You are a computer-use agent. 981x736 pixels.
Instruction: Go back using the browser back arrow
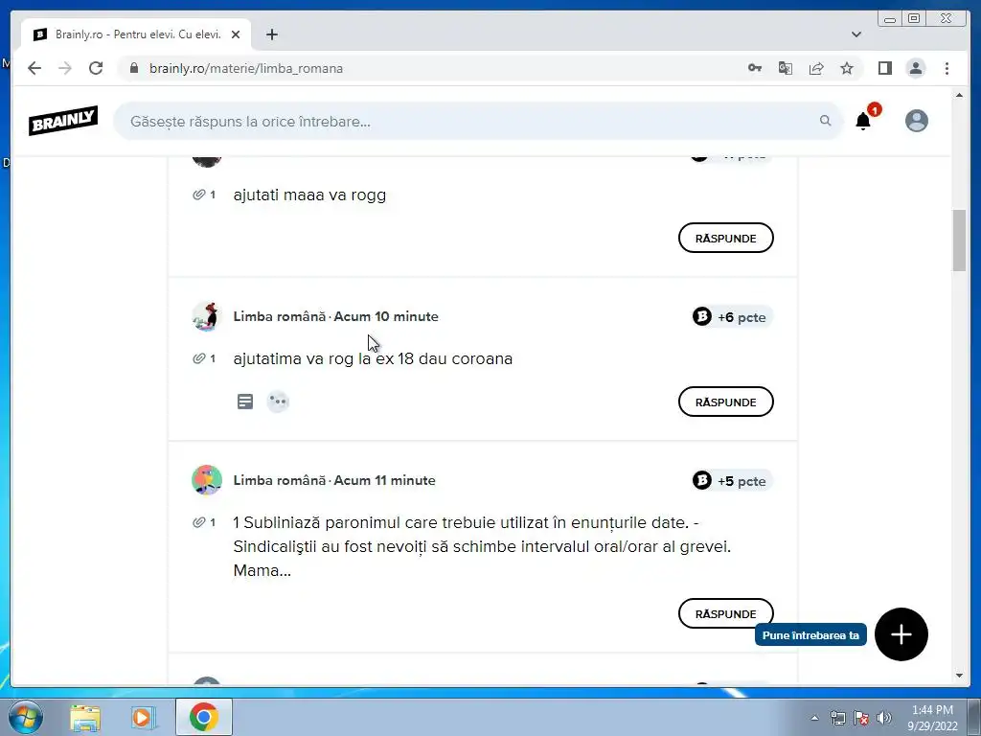coord(34,68)
